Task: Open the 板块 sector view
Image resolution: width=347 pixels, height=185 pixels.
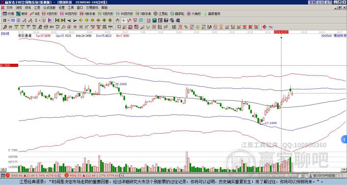Action: tap(22, 14)
